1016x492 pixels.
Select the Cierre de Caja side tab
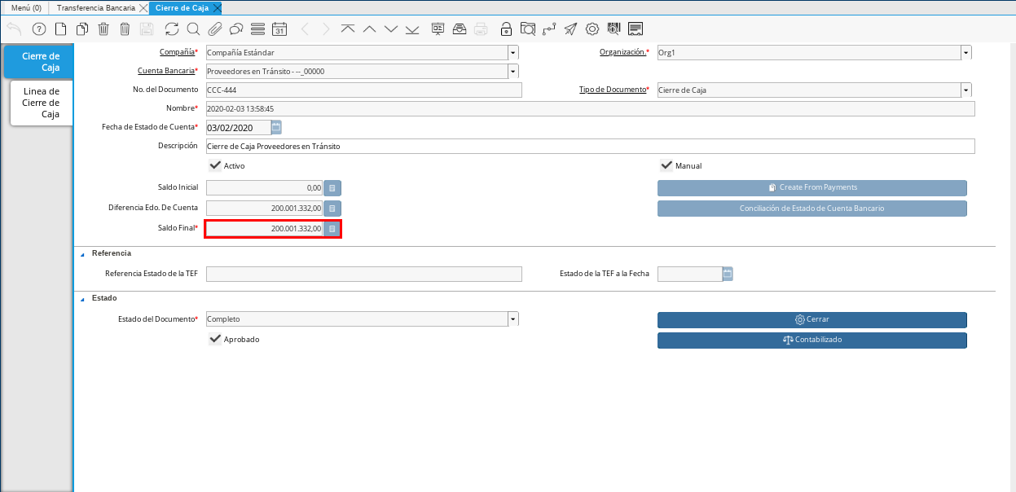click(x=39, y=62)
